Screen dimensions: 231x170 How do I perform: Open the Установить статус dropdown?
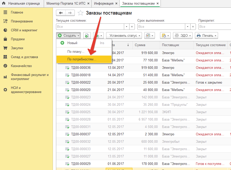pyautogui.click(x=124, y=36)
